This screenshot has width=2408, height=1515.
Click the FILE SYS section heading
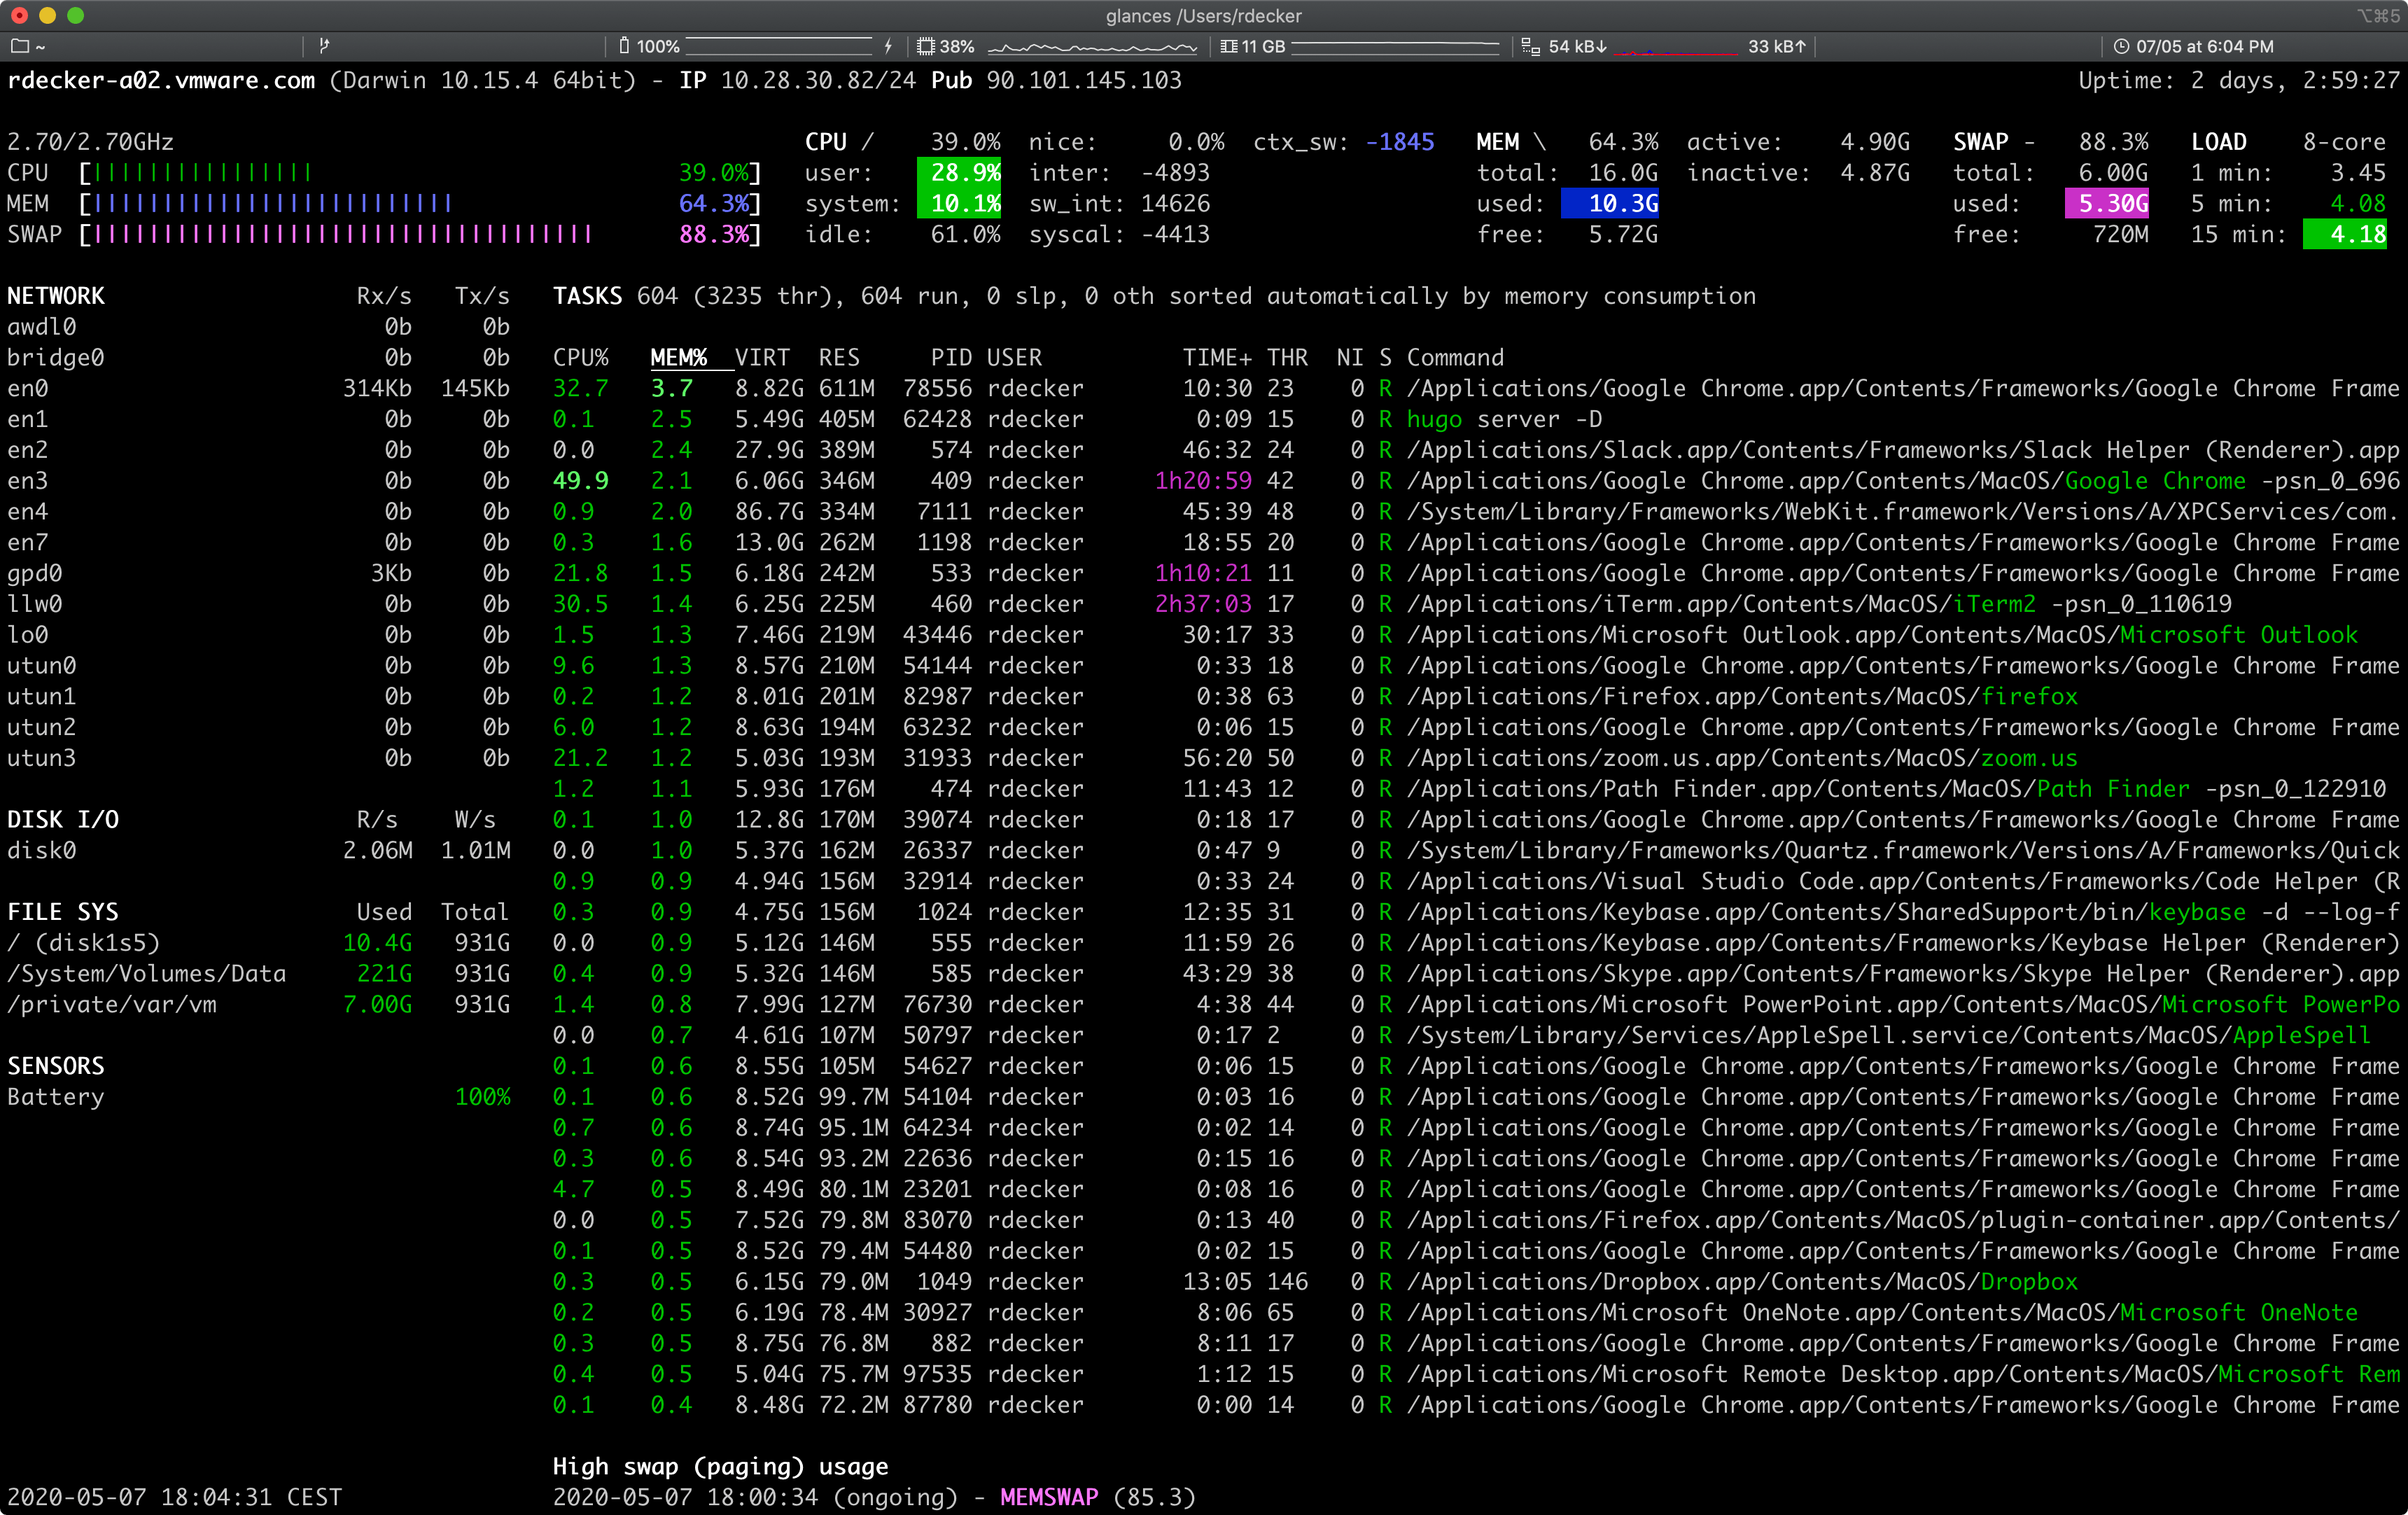pyautogui.click(x=63, y=912)
